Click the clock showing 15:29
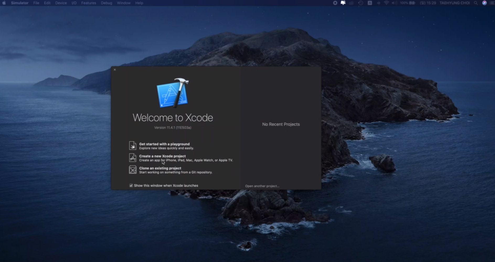 pos(428,3)
